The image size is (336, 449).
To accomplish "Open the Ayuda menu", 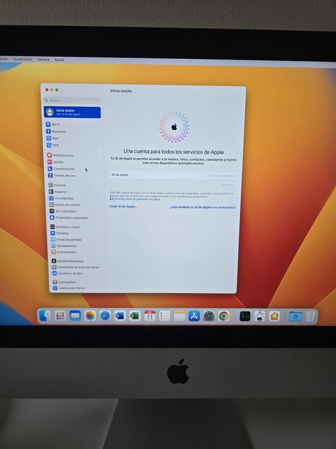I will [59, 59].
